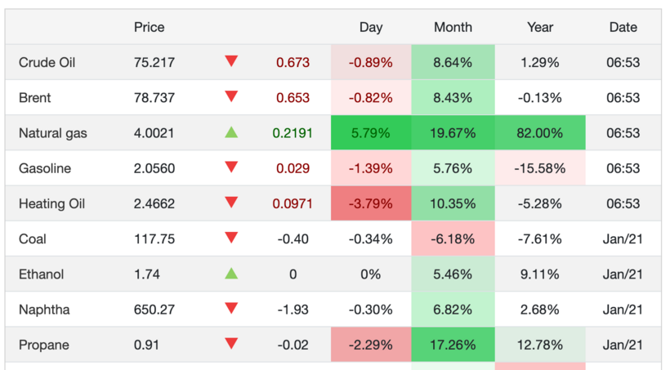Click Propane price 0.91
This screenshot has height=370, width=670.
point(146,345)
